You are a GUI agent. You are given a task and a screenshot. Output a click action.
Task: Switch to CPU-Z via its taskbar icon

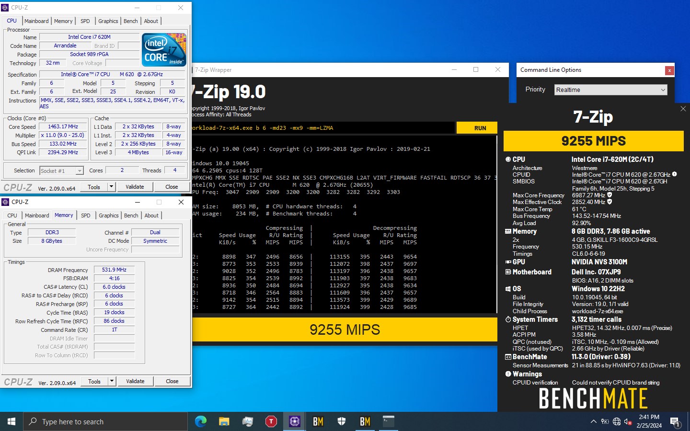tap(294, 421)
